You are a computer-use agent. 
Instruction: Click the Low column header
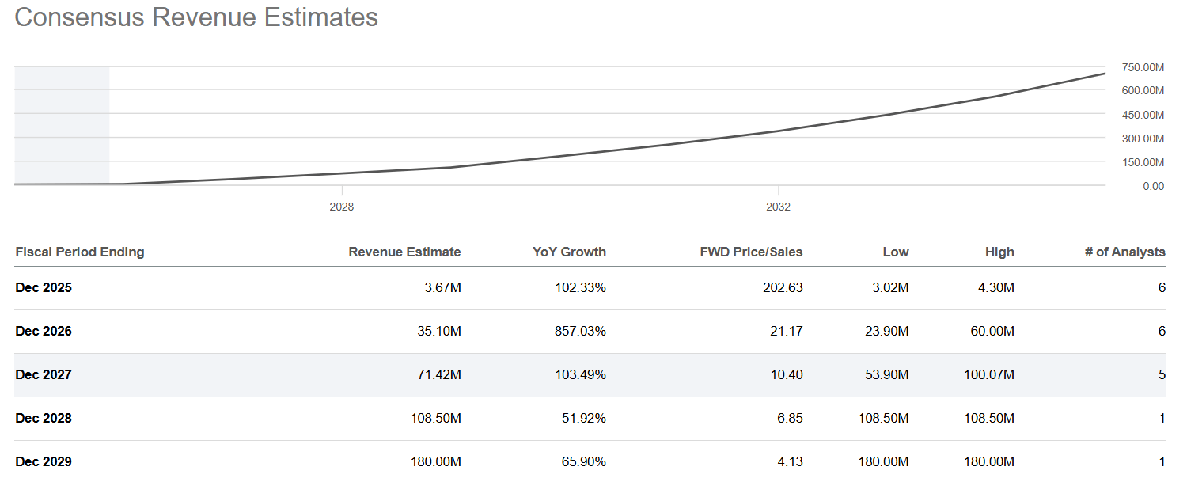(896, 252)
